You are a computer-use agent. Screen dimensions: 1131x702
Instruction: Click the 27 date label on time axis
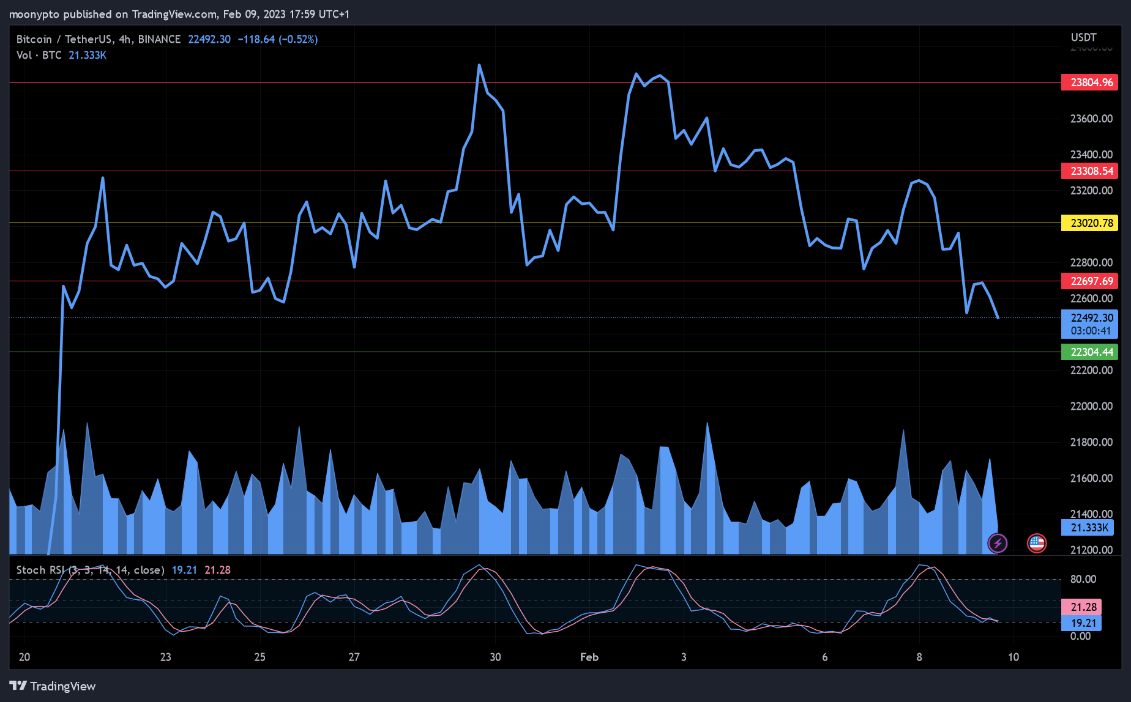tap(354, 657)
